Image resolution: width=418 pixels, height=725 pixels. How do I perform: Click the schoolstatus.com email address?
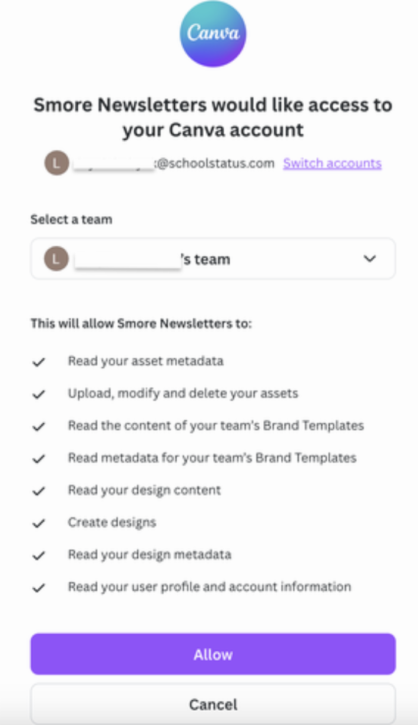174,163
